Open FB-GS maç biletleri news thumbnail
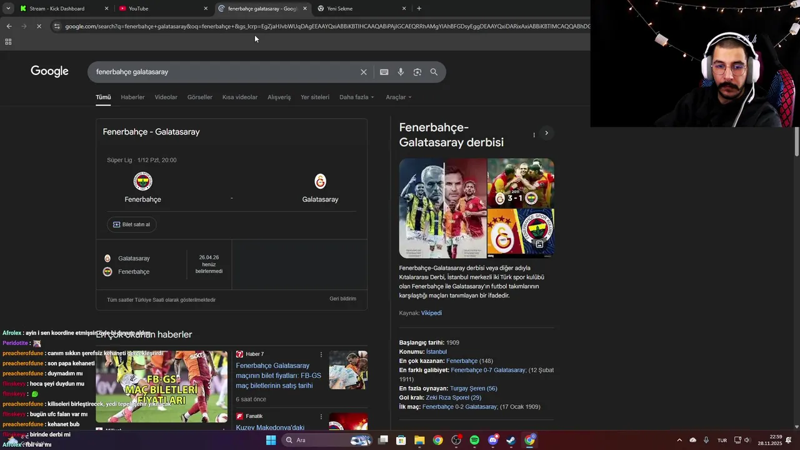This screenshot has height=450, width=800. click(161, 386)
